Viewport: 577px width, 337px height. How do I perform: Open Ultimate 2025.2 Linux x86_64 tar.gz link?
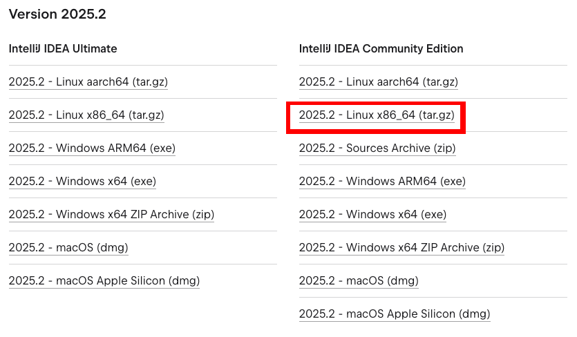pyautogui.click(x=86, y=115)
